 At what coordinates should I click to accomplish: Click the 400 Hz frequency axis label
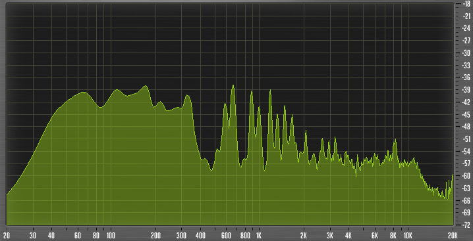[201, 235]
